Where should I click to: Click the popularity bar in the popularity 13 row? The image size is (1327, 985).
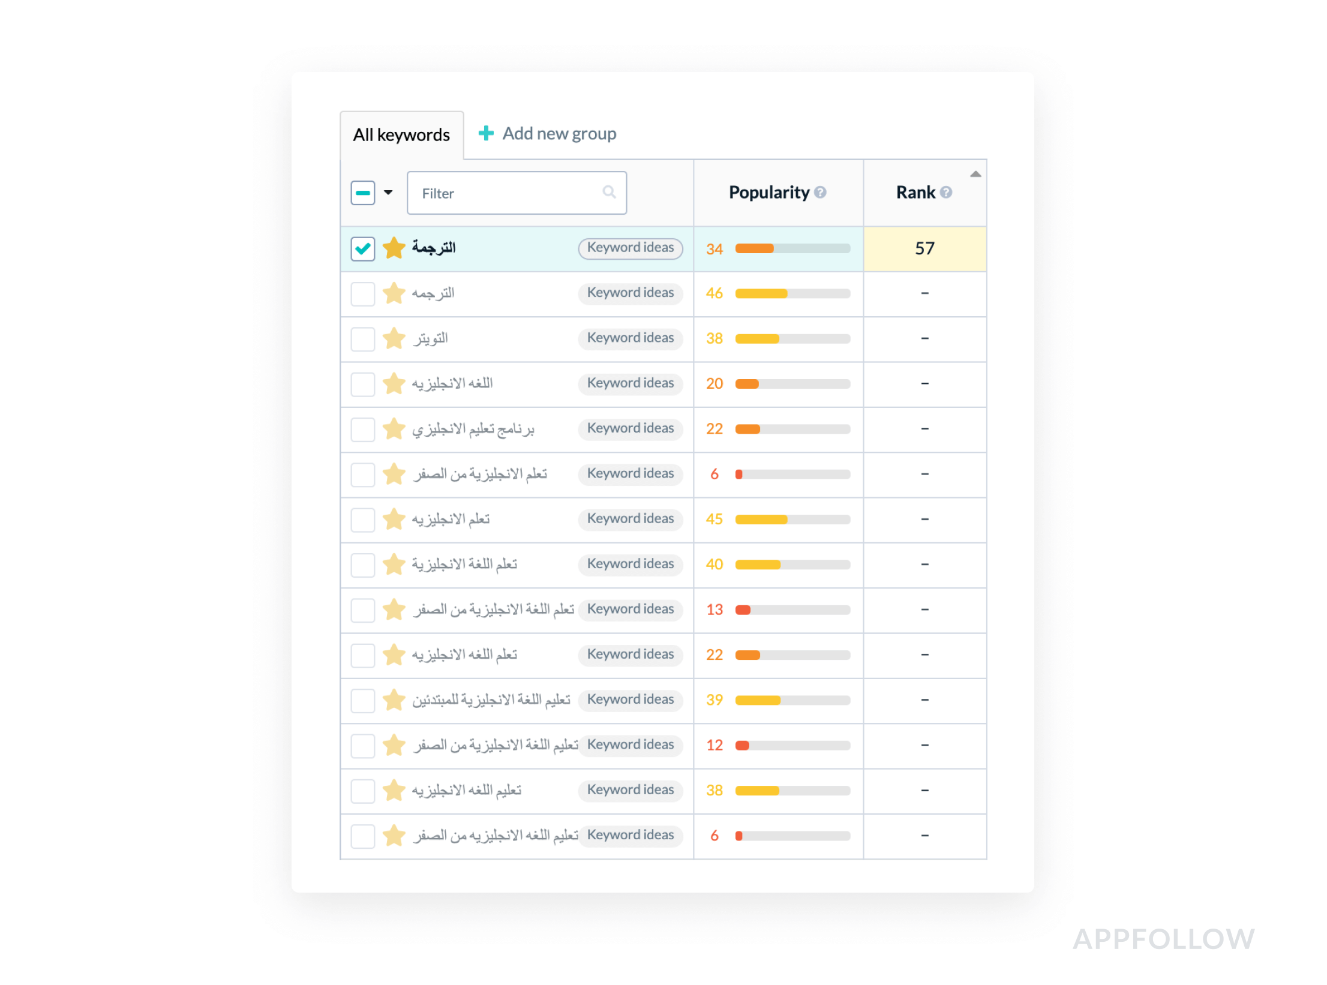click(792, 610)
